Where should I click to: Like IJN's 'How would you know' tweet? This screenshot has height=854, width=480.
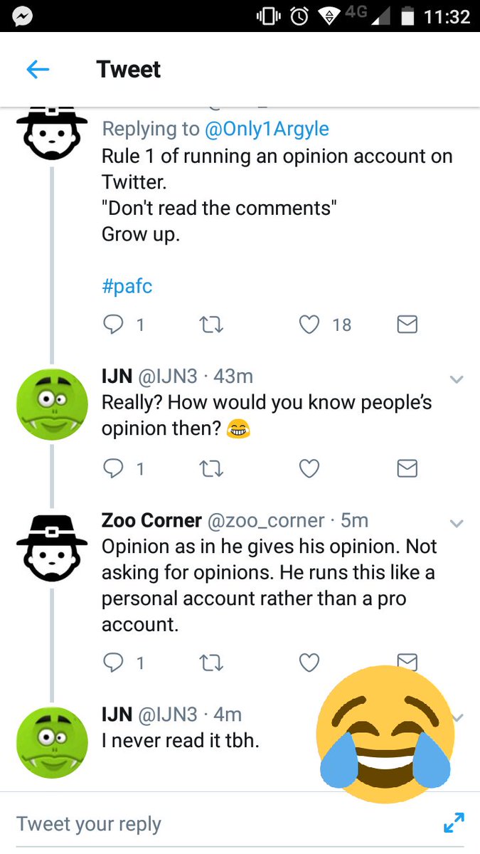(309, 468)
